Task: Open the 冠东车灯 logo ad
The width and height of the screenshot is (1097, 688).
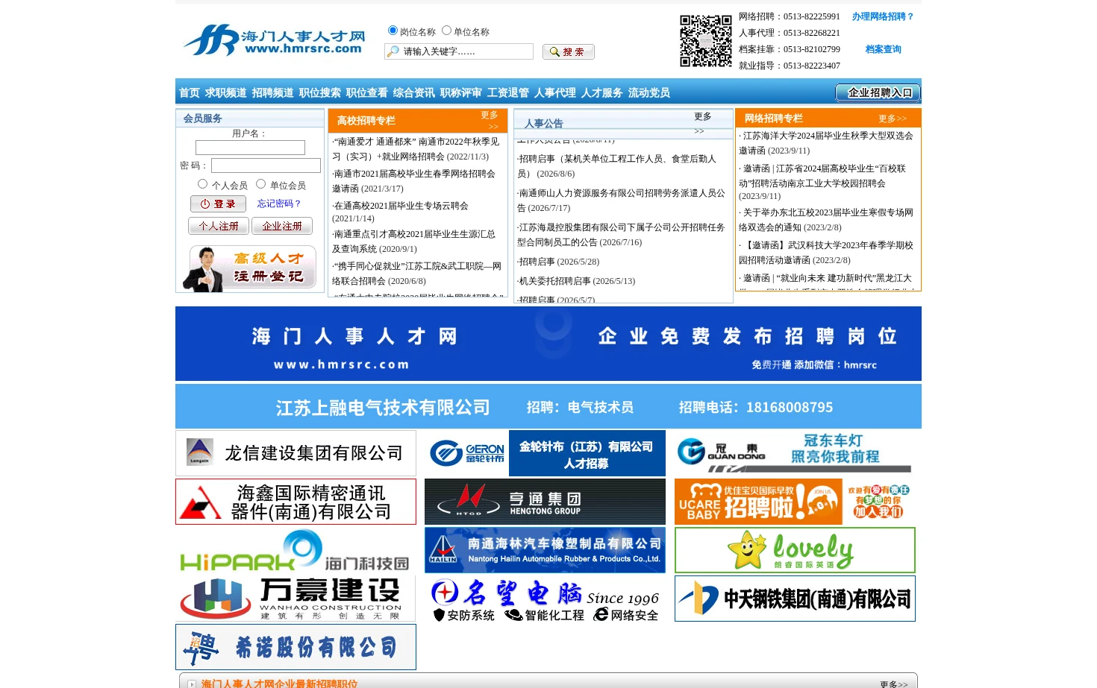Action: 795,453
